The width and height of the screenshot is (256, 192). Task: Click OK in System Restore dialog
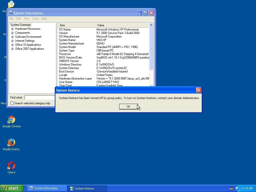coord(128,106)
